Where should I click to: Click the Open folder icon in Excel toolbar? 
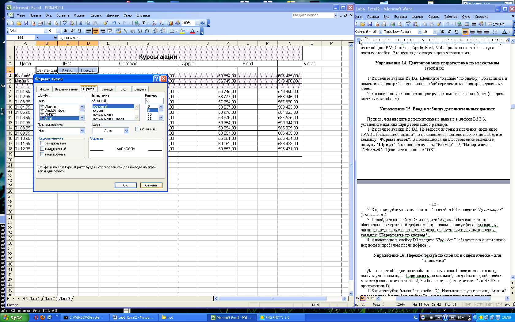click(19, 23)
